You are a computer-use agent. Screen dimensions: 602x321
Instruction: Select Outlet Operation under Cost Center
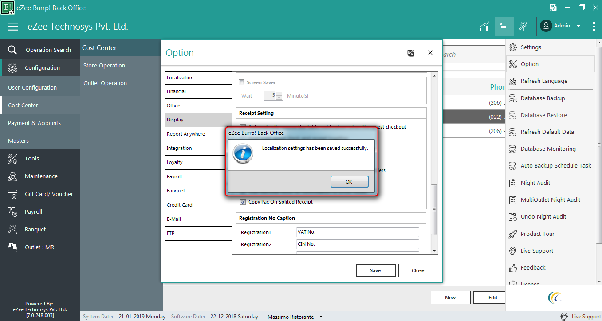pos(105,83)
